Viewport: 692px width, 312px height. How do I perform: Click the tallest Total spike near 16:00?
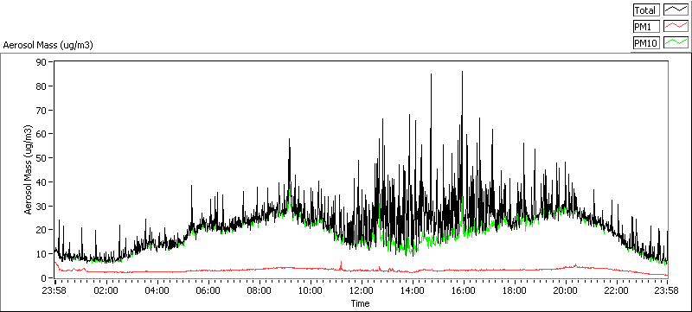click(x=462, y=72)
